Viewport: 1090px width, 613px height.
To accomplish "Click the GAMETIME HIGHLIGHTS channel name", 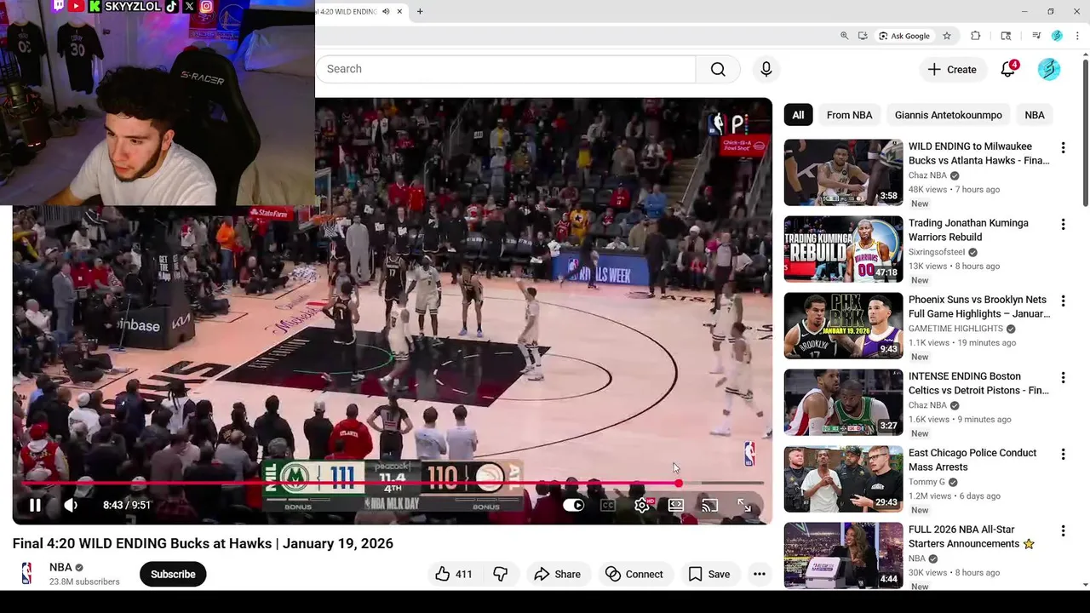I will tap(955, 329).
